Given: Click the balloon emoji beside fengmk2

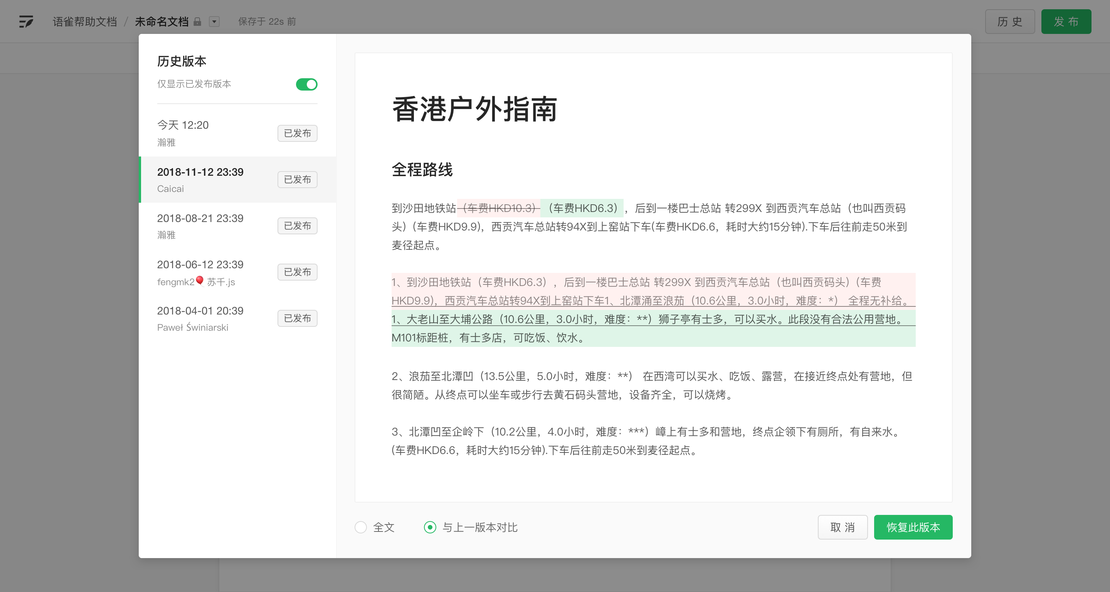Looking at the screenshot, I should 200,281.
